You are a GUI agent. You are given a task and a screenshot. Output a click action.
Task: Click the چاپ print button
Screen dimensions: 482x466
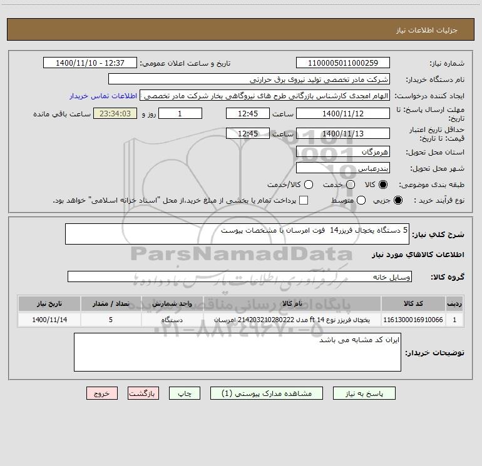(x=185, y=393)
